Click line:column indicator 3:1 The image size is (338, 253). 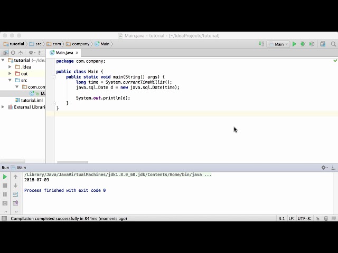pyautogui.click(x=281, y=218)
